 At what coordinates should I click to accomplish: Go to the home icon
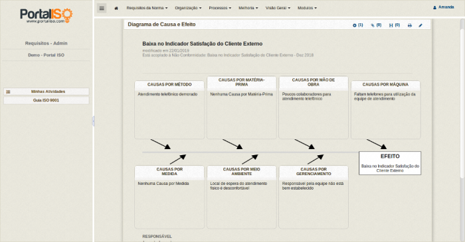click(x=116, y=8)
